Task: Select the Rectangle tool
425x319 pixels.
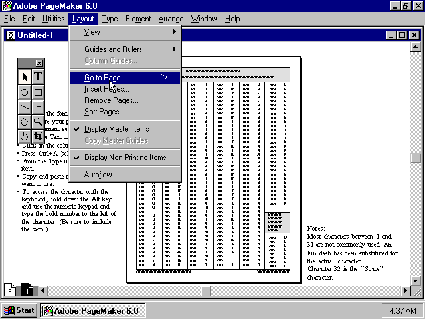Action: click(38, 92)
